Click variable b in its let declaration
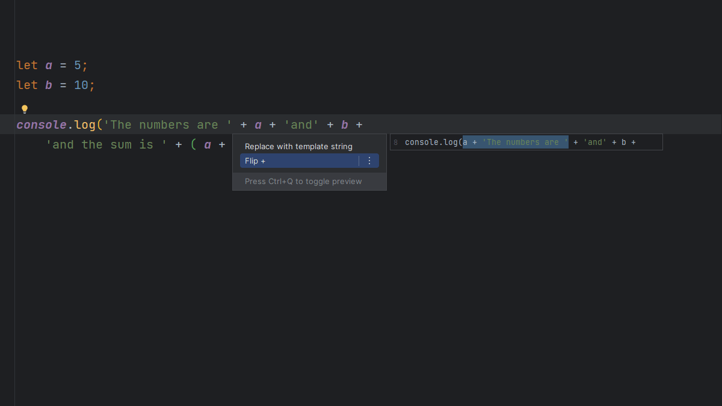Viewport: 722px width, 406px height. click(x=49, y=85)
